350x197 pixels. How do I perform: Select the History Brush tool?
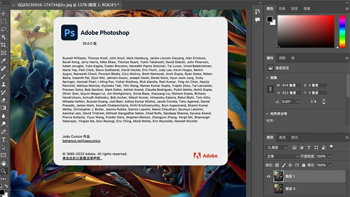pyautogui.click(x=4, y=92)
